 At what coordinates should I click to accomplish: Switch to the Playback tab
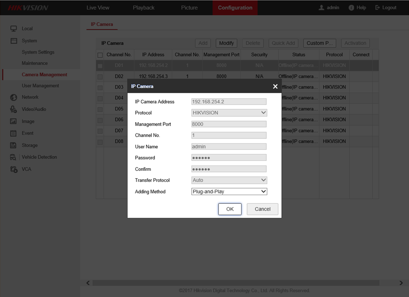[x=144, y=8]
